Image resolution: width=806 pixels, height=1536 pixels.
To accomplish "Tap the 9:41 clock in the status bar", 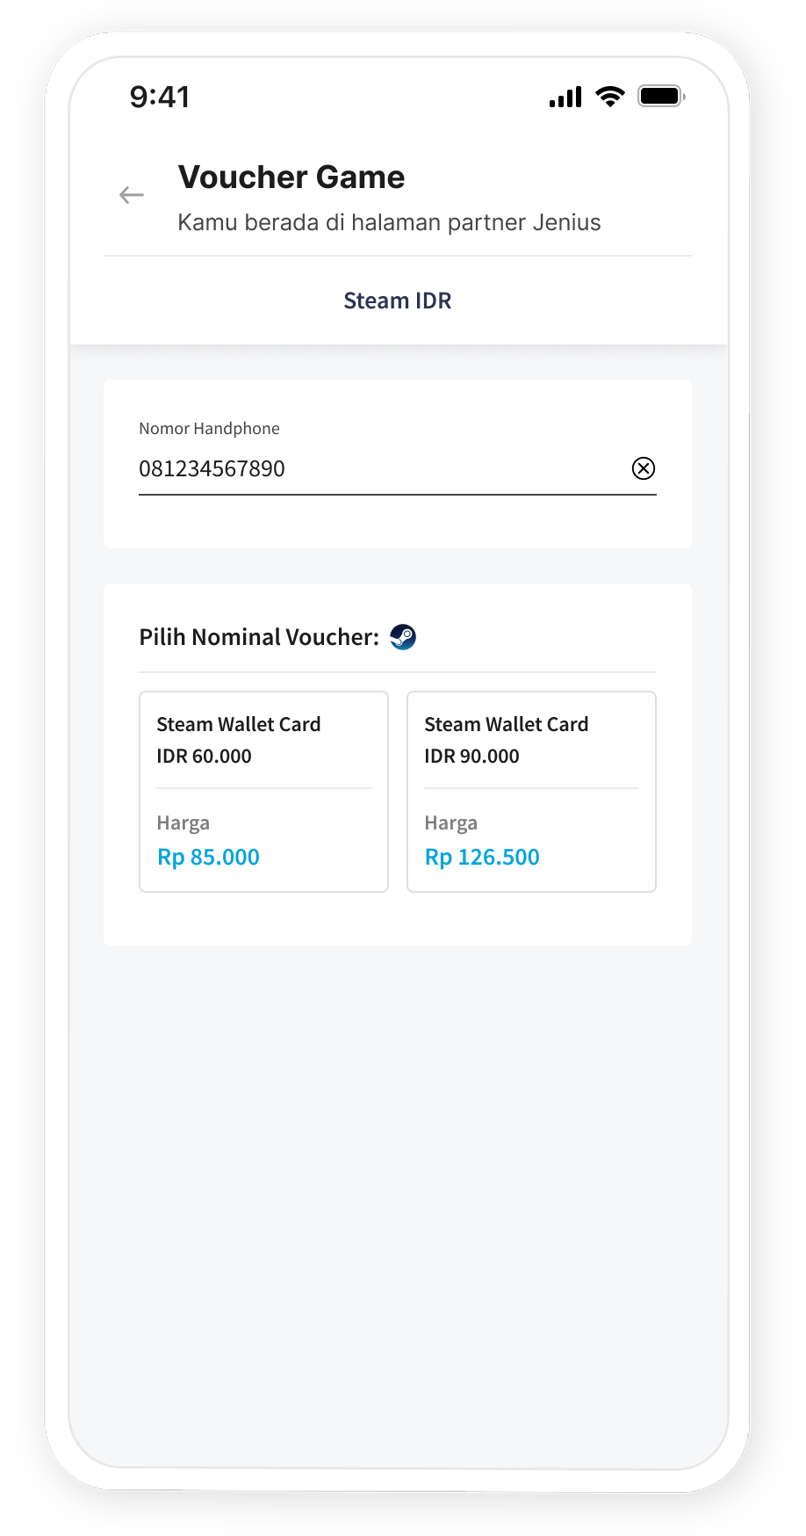I will (x=160, y=97).
